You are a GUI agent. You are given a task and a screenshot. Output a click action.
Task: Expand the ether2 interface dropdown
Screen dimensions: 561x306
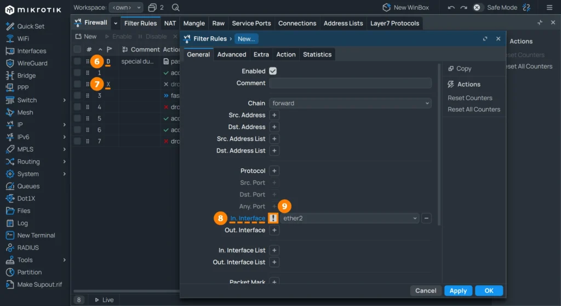tap(350, 218)
